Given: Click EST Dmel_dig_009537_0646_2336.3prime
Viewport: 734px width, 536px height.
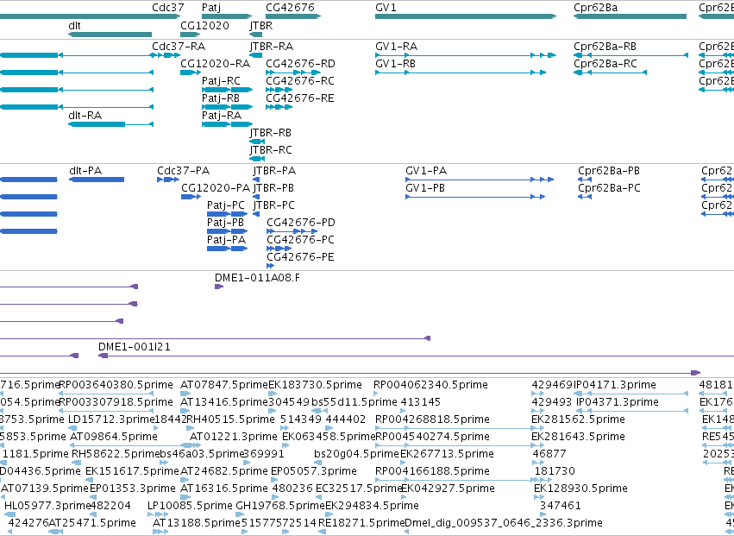Looking at the screenshot, I should tap(503, 523).
